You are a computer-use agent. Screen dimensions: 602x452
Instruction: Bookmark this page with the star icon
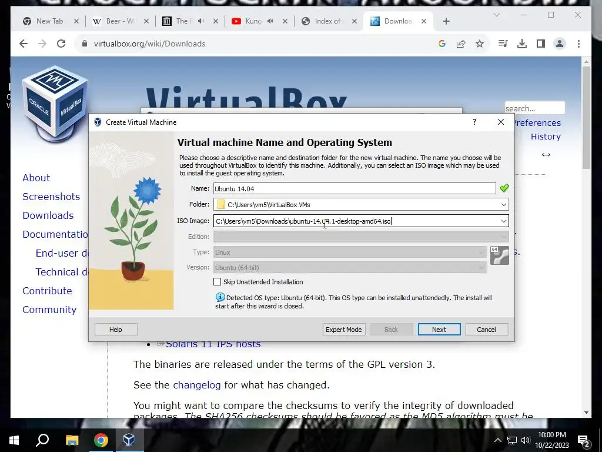click(480, 44)
